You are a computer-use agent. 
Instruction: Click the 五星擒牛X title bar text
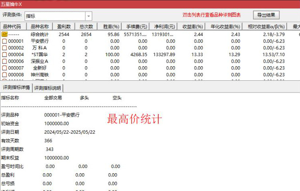[x=11, y=4]
